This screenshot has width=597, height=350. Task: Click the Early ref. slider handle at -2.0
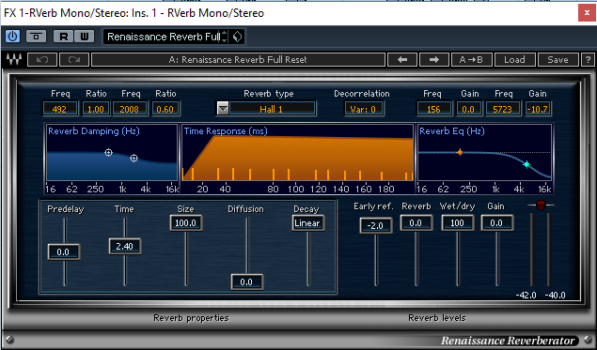coord(376,225)
